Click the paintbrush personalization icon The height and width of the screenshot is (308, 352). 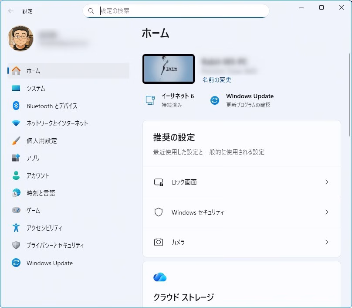[x=16, y=140]
